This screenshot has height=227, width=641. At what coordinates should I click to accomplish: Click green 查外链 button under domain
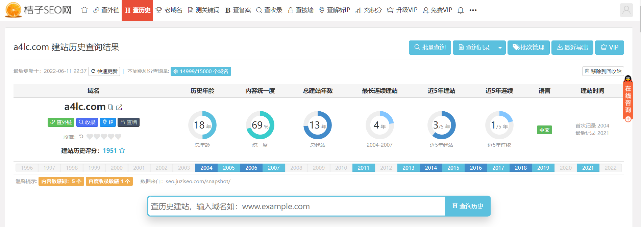coord(61,122)
